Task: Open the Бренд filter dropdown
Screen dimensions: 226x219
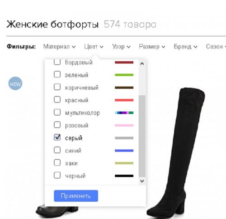Action: point(185,47)
